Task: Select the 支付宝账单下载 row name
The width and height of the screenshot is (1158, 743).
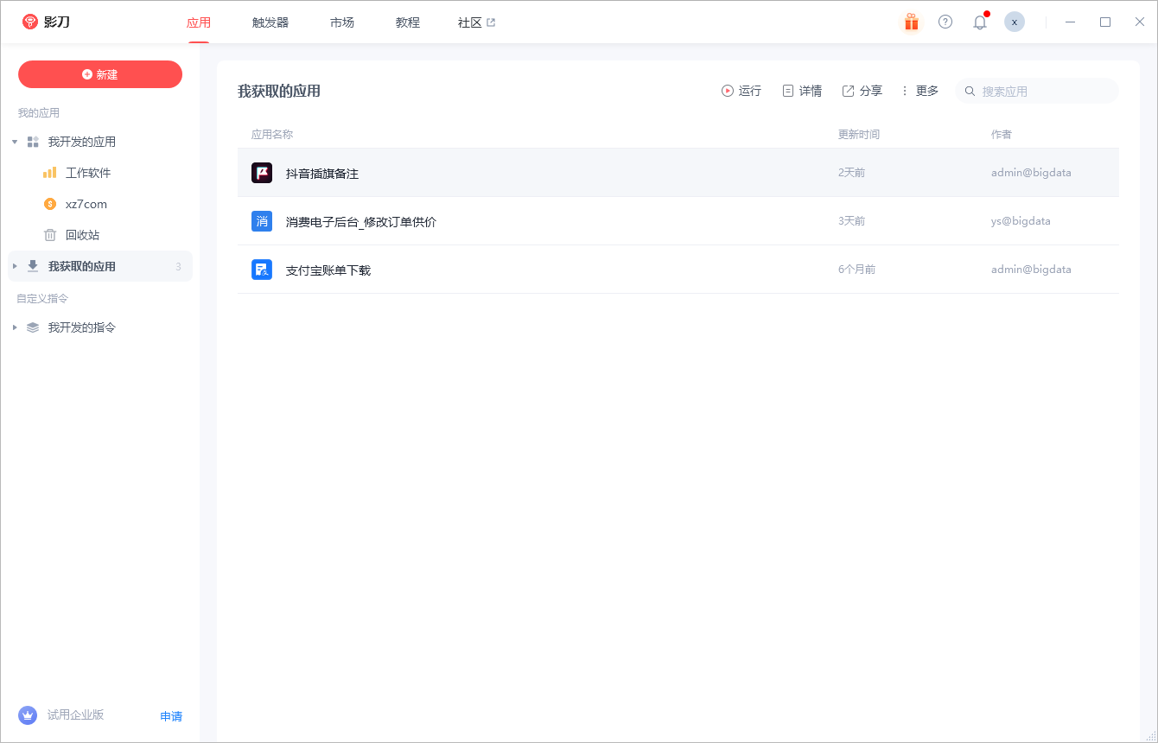Action: tap(328, 270)
